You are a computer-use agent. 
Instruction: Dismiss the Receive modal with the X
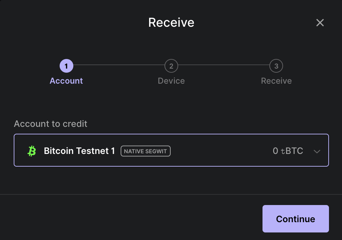pyautogui.click(x=320, y=22)
